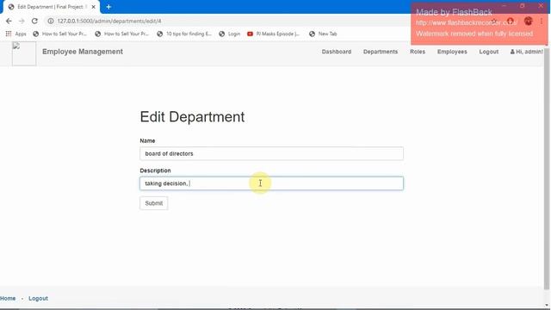
Task: Open the Login bookmark
Action: (230, 34)
